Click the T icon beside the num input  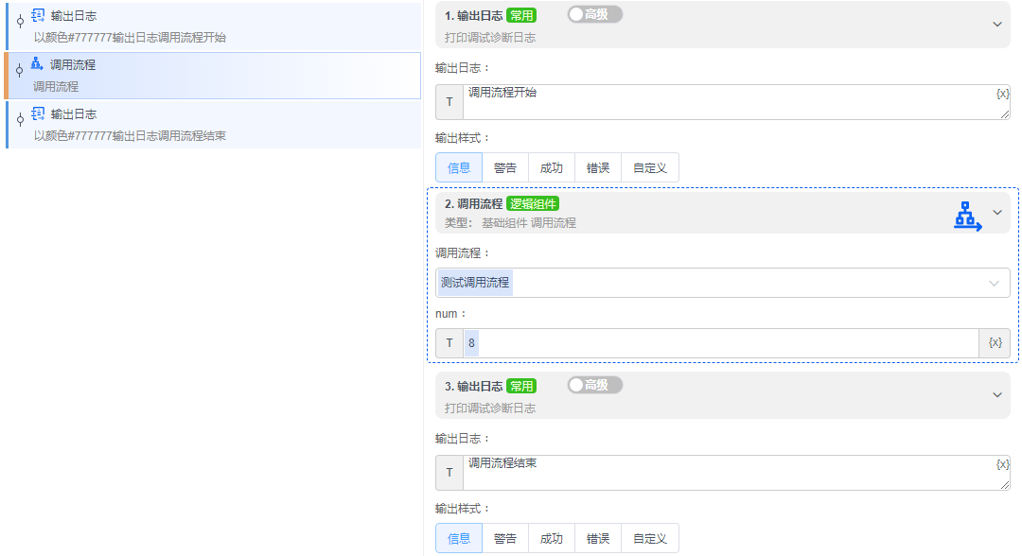pyautogui.click(x=449, y=342)
